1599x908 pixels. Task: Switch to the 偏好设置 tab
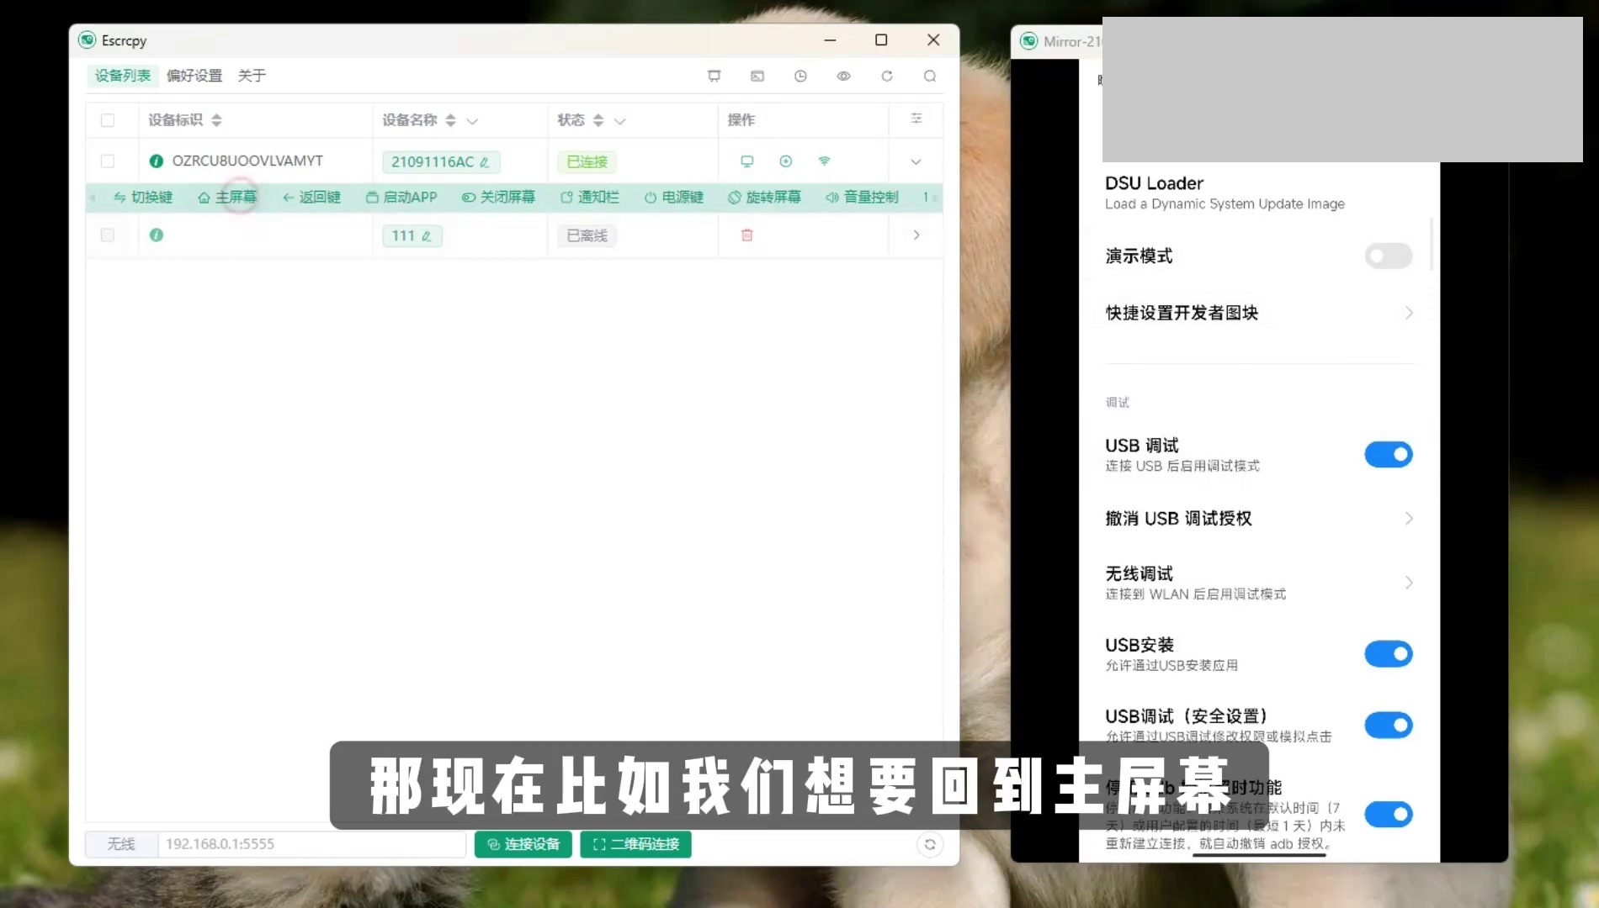[194, 76]
